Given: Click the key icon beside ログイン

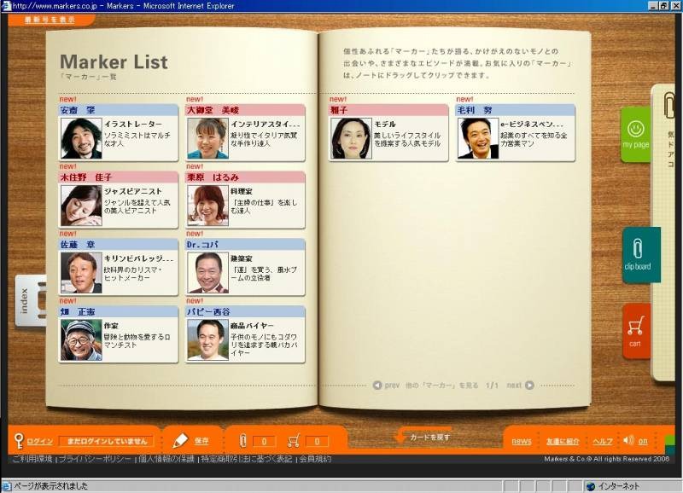Looking at the screenshot, I should pos(18,440).
